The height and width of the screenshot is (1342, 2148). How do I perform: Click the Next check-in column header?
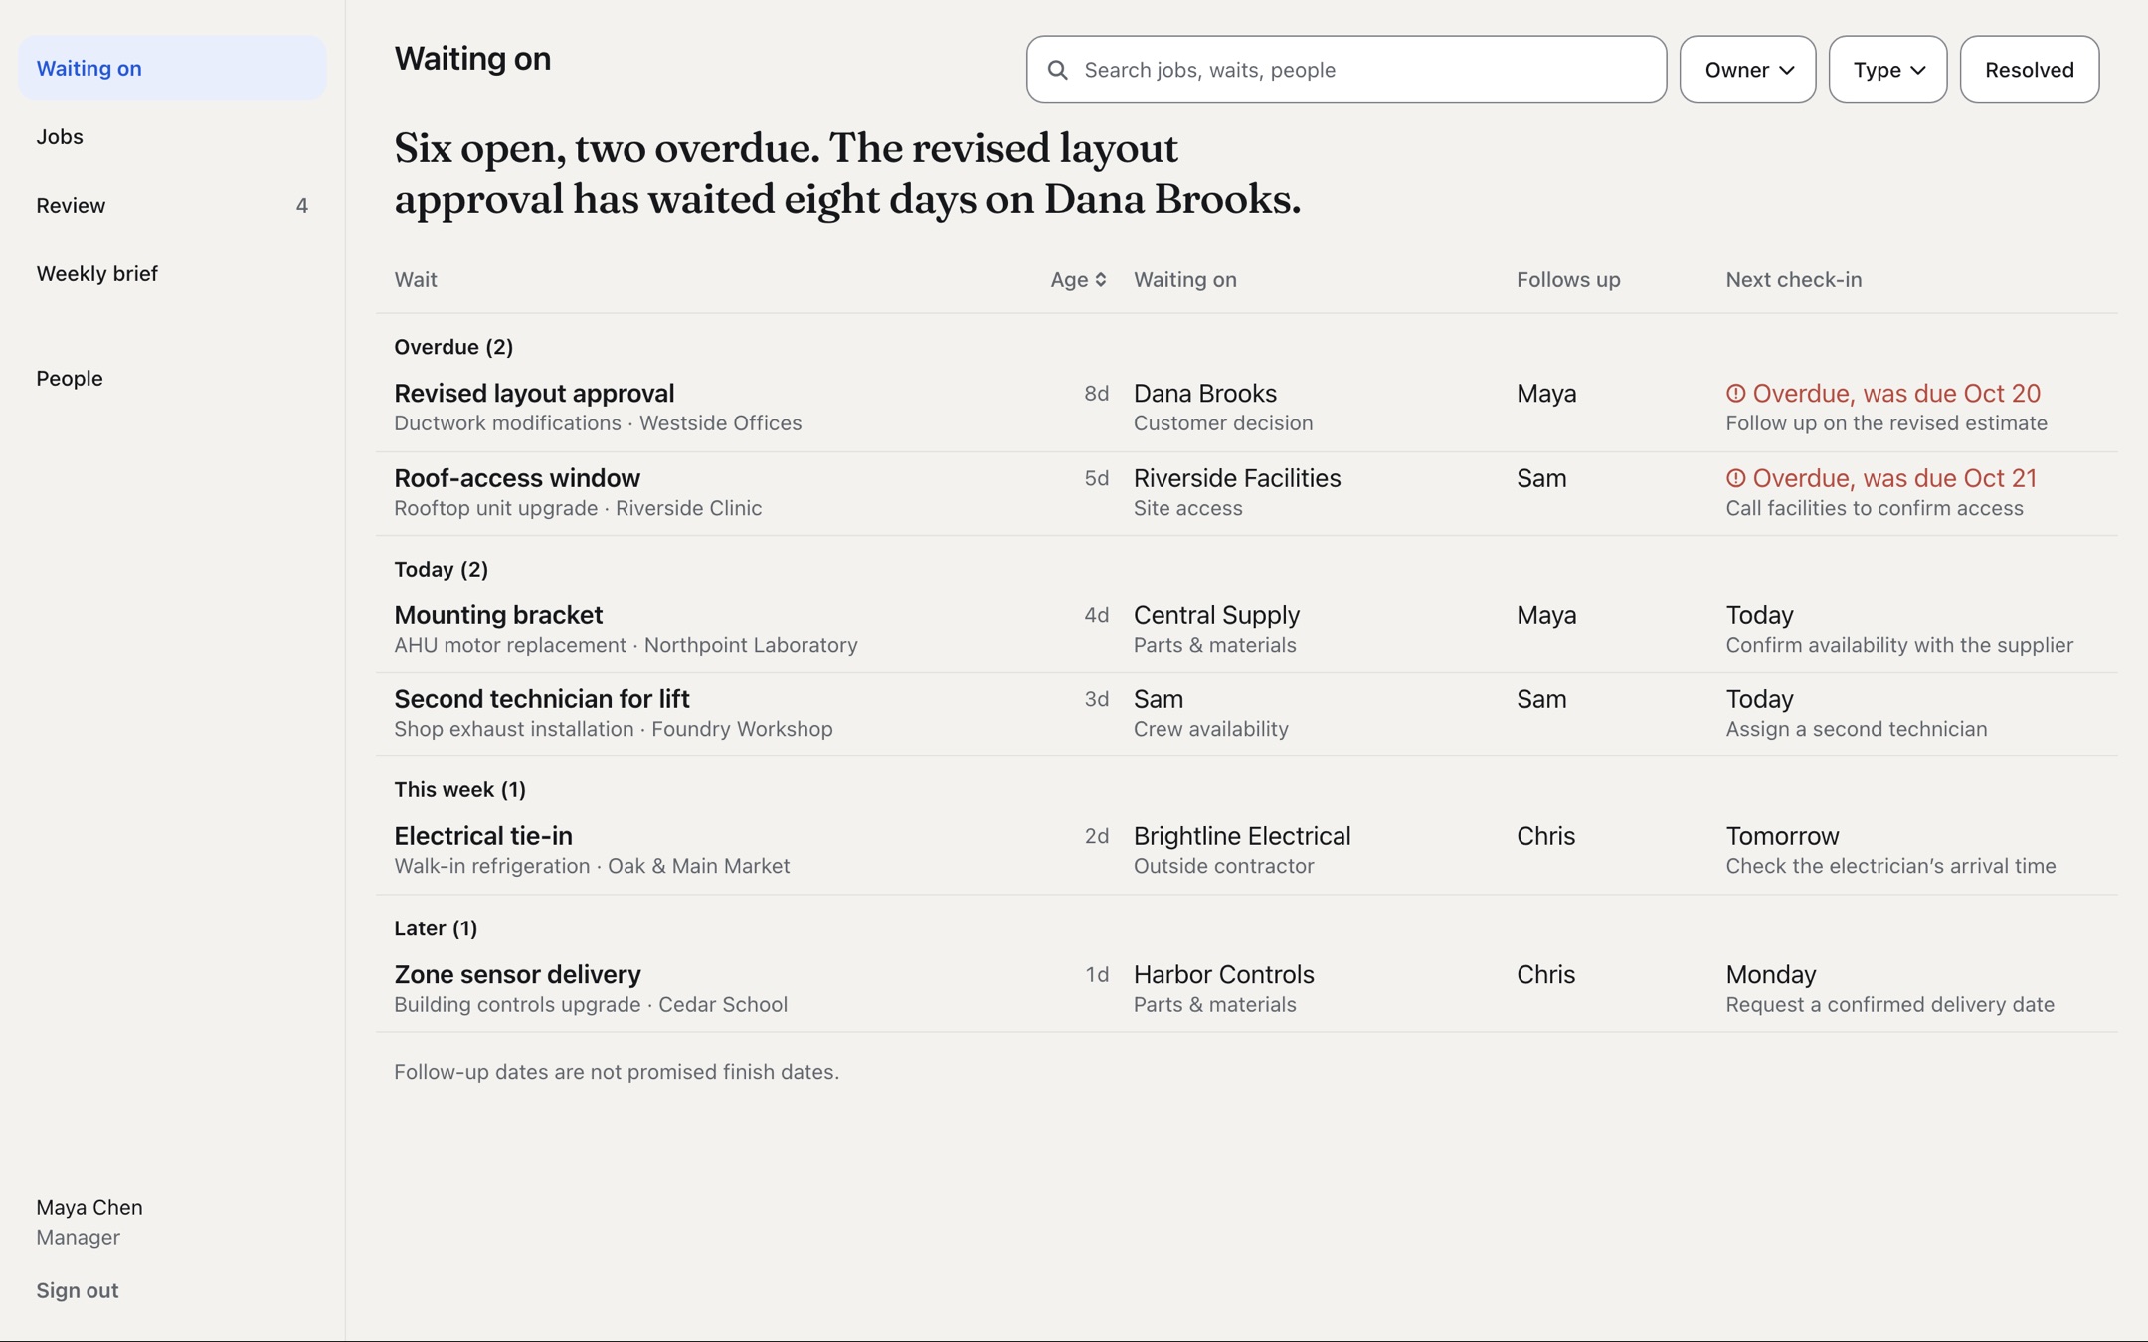(x=1794, y=280)
